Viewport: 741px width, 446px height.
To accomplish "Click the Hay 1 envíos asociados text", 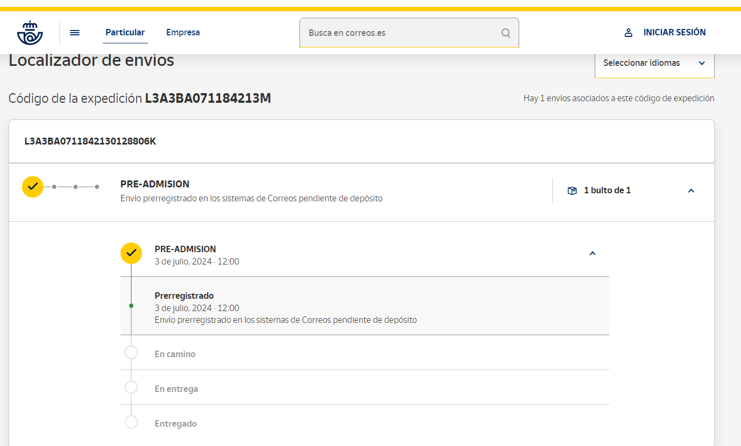I will 619,99.
